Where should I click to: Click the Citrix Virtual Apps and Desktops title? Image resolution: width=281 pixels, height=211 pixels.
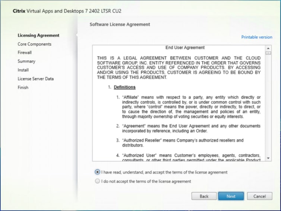point(67,11)
